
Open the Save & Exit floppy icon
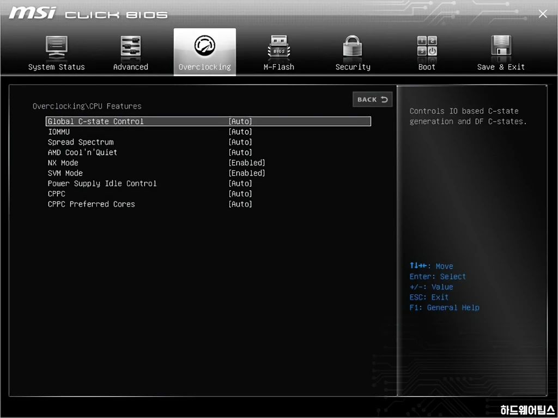(x=501, y=46)
